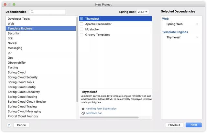This screenshot has width=207, height=133.
Task: Uncheck the Thymeleaf checkbox
Action: pyautogui.click(x=82, y=19)
